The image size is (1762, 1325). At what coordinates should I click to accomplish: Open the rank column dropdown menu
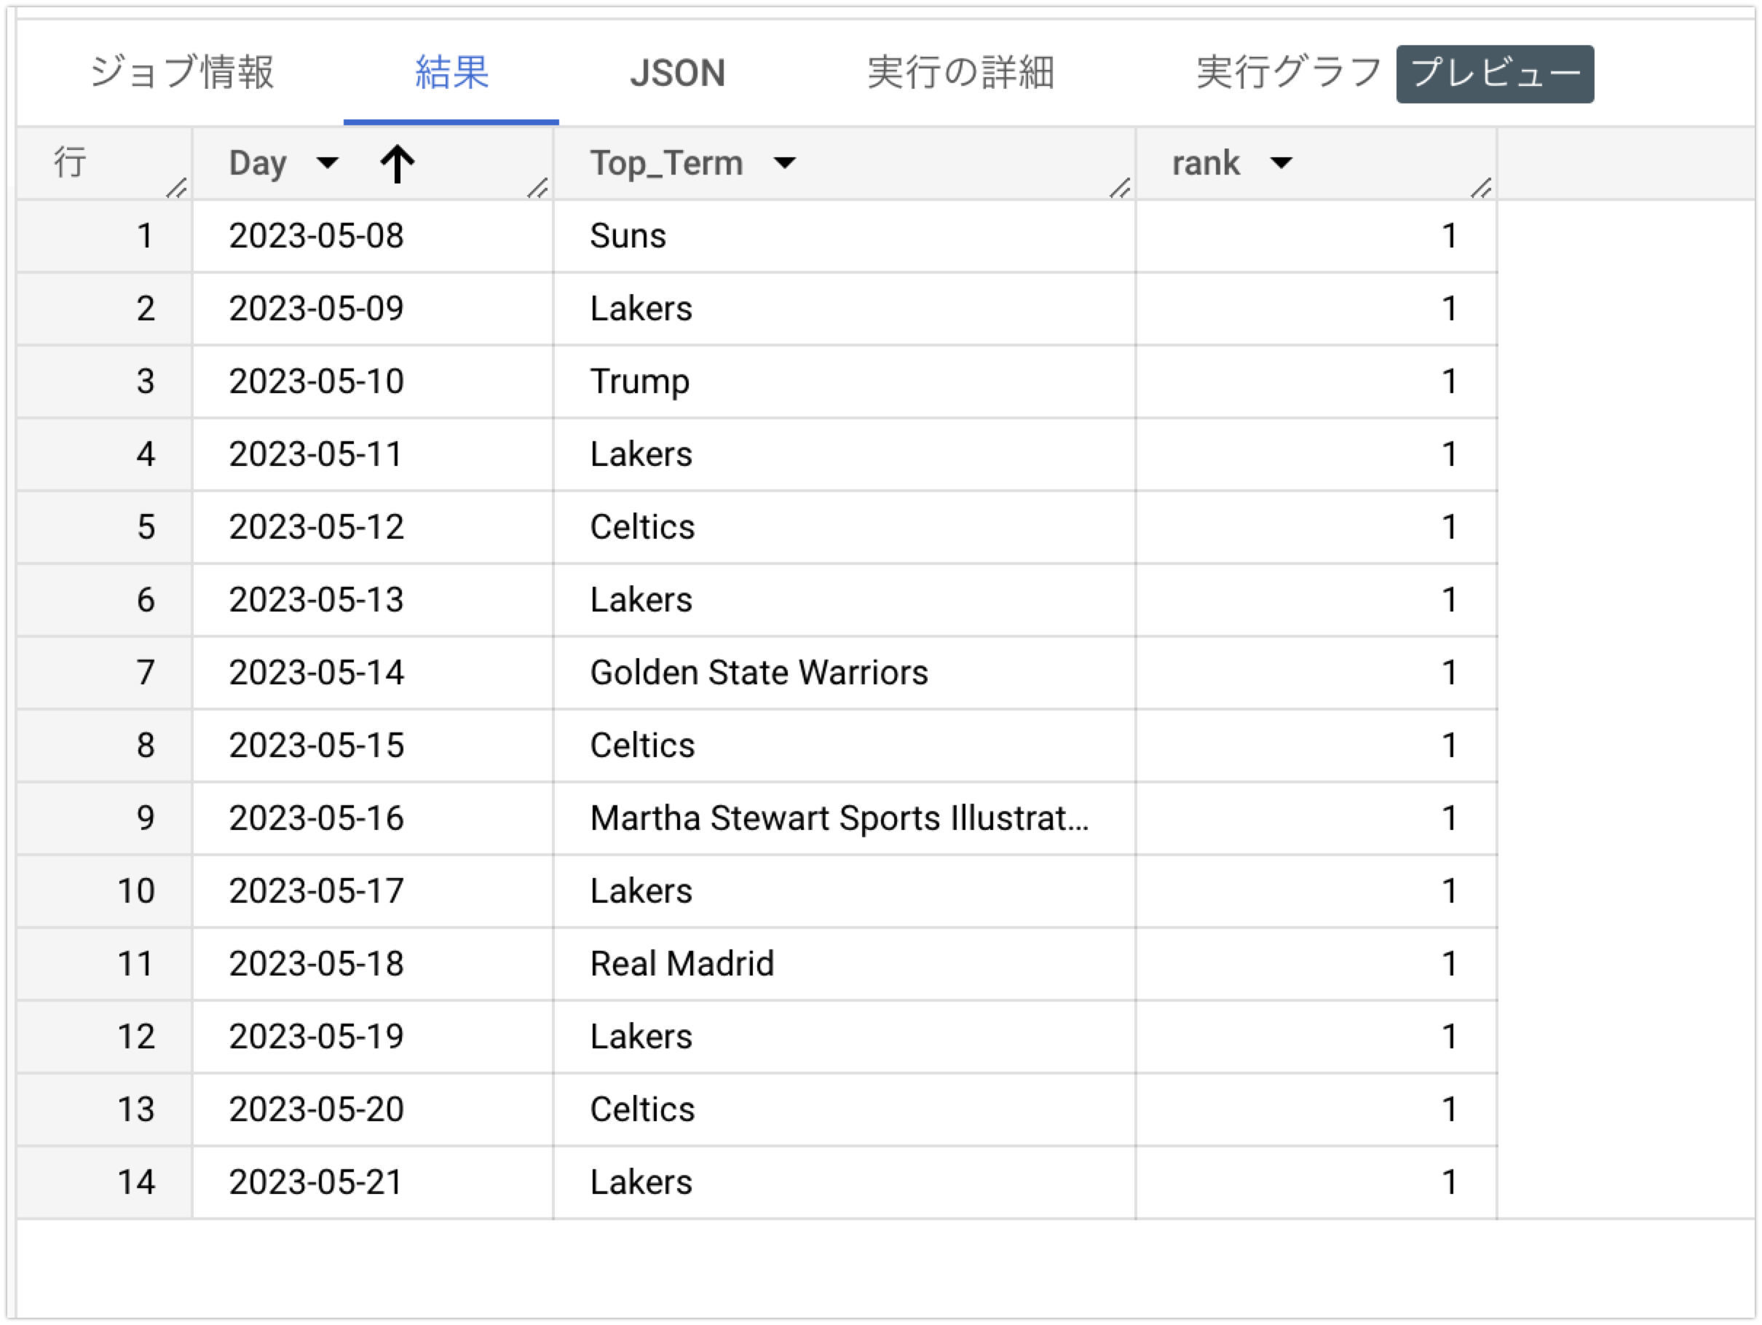point(1281,163)
